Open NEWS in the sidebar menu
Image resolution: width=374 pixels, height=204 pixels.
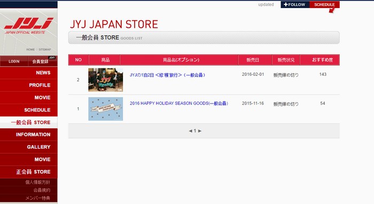coord(29,73)
